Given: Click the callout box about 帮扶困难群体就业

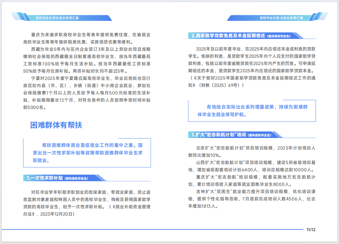Looking at the screenshot, I should pos(87,152).
